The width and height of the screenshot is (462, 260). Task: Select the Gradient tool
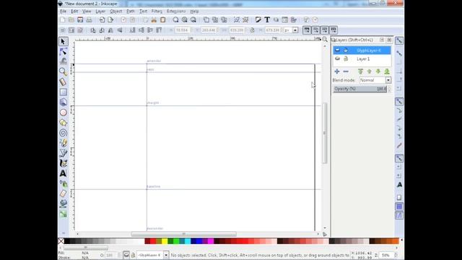coord(63,214)
